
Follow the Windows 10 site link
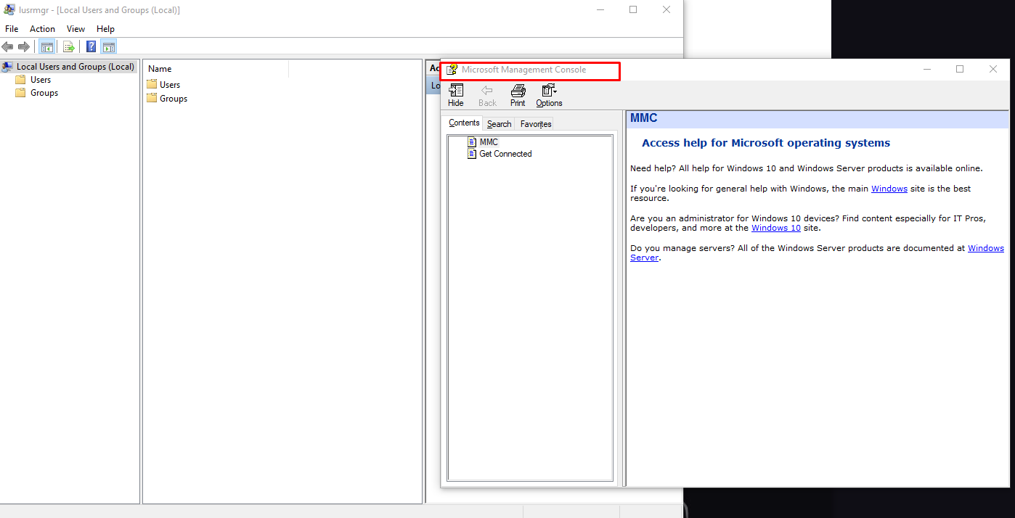click(x=776, y=228)
